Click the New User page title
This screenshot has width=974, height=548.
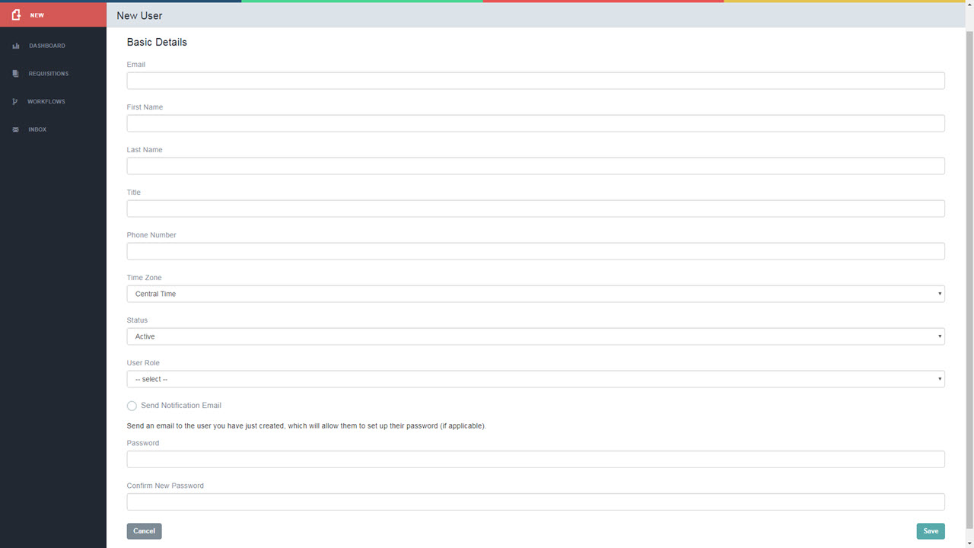pos(139,15)
